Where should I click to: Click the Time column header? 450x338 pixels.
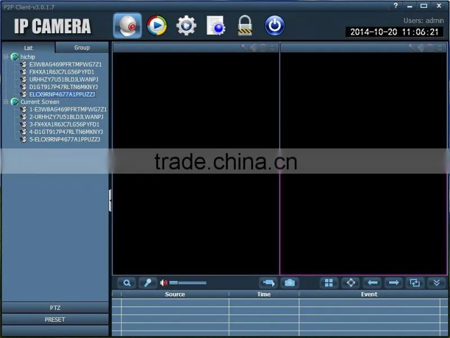click(x=264, y=294)
